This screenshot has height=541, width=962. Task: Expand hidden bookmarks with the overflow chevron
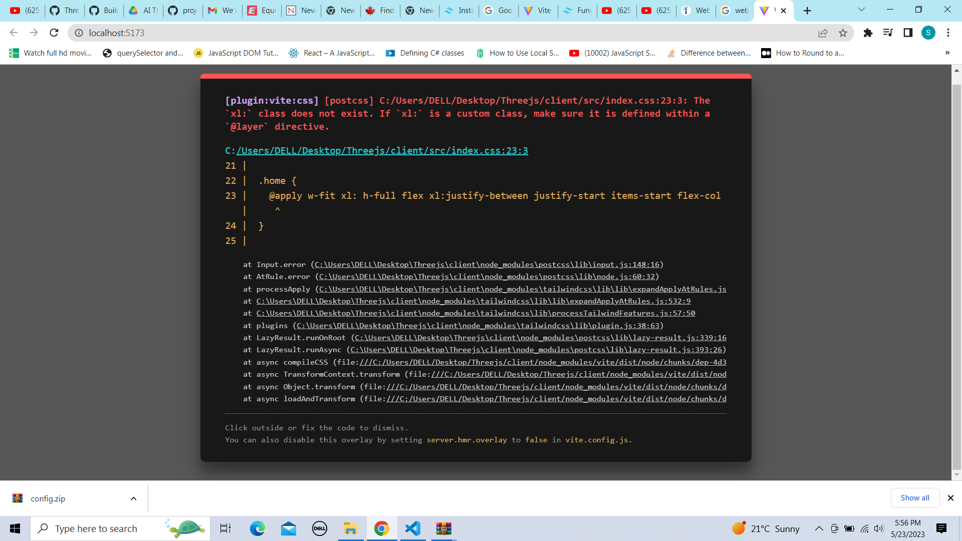(x=947, y=53)
